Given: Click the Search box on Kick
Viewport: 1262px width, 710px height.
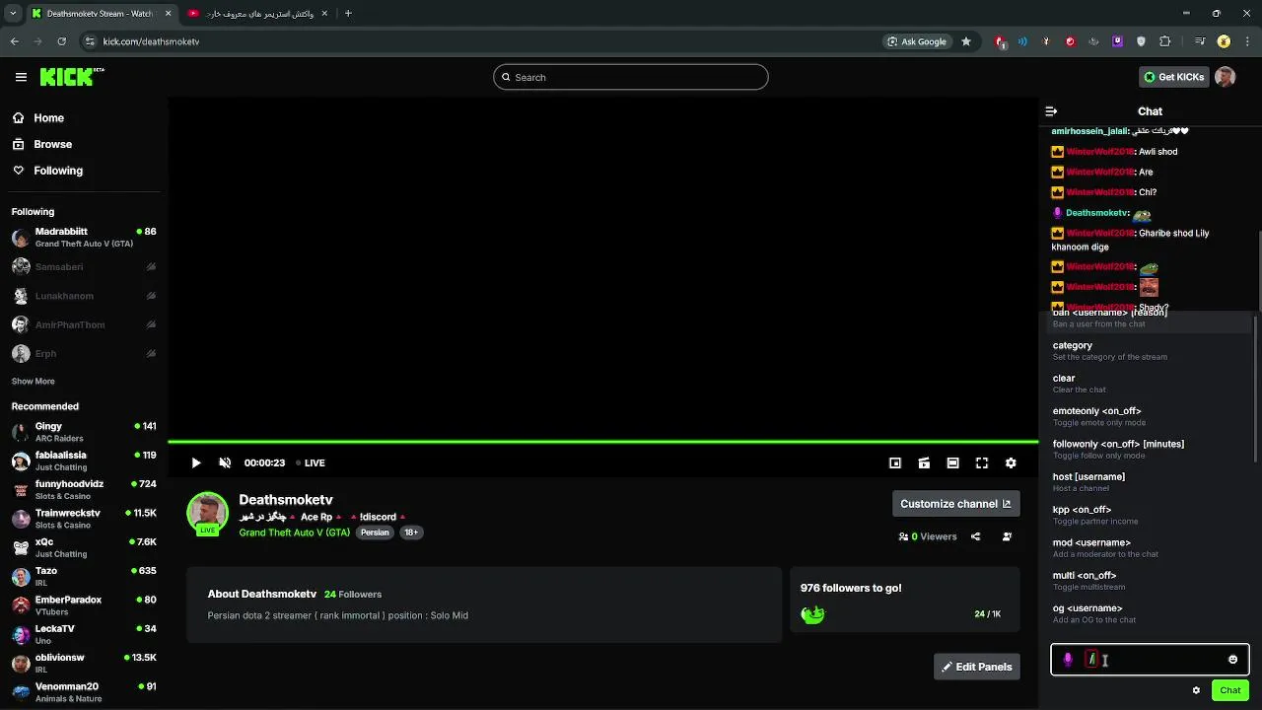Looking at the screenshot, I should 631,77.
